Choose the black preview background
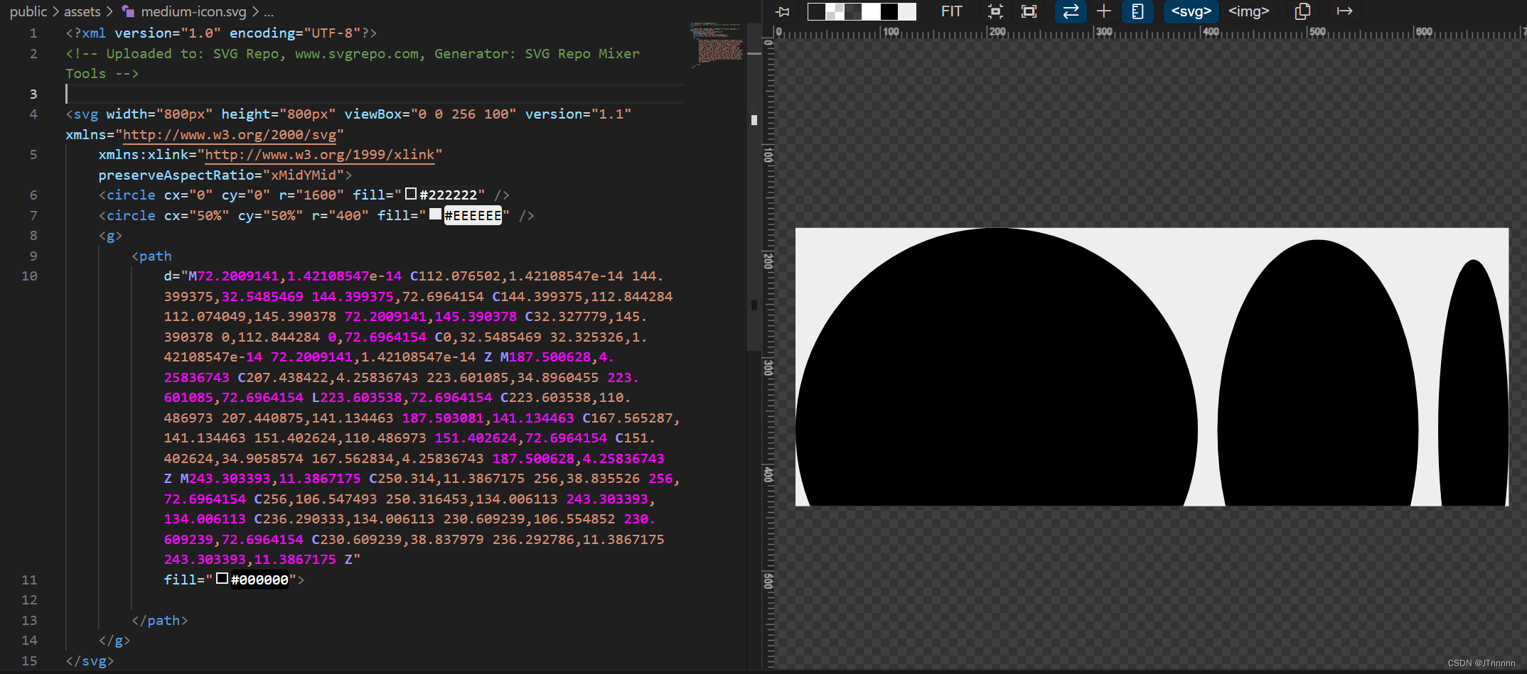The width and height of the screenshot is (1527, 674). 889,11
